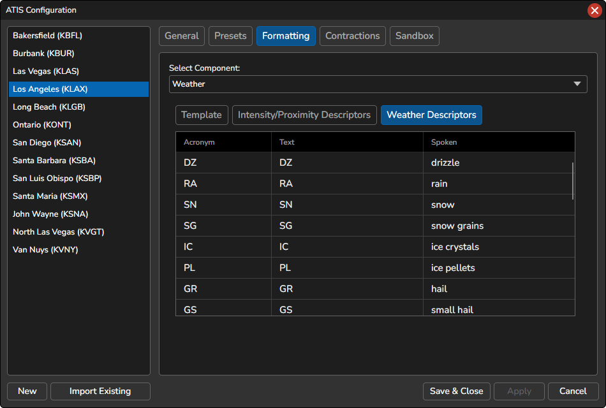Sort by the Acronym column header

223,142
